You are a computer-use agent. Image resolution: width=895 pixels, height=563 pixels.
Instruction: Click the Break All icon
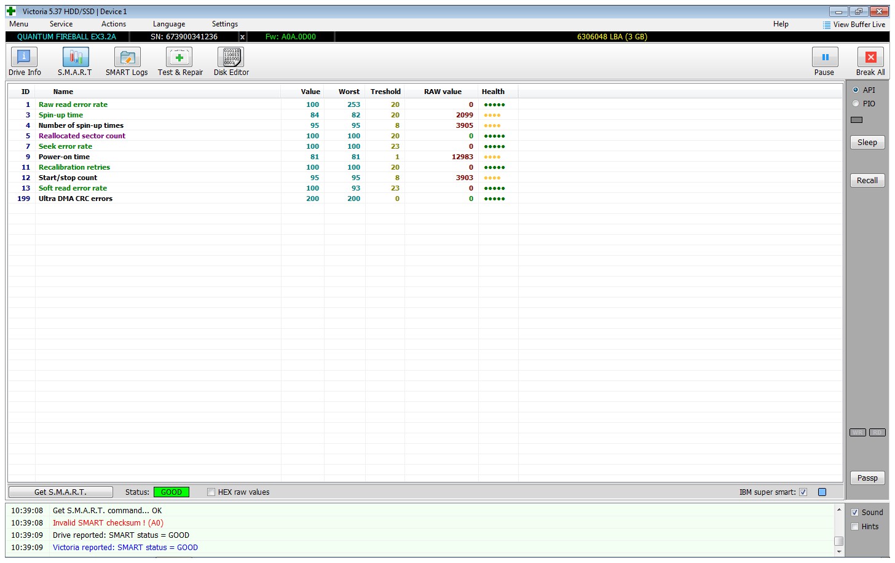coord(870,57)
